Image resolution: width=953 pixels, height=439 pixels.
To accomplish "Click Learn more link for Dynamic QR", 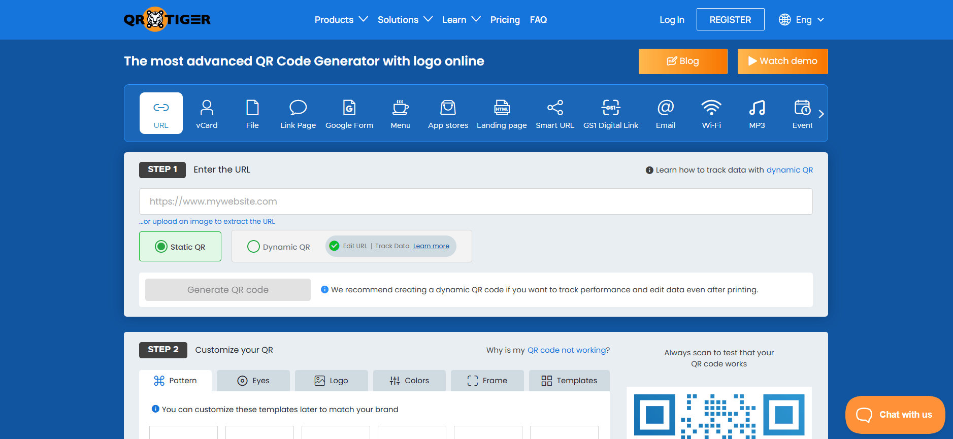I will click(431, 246).
